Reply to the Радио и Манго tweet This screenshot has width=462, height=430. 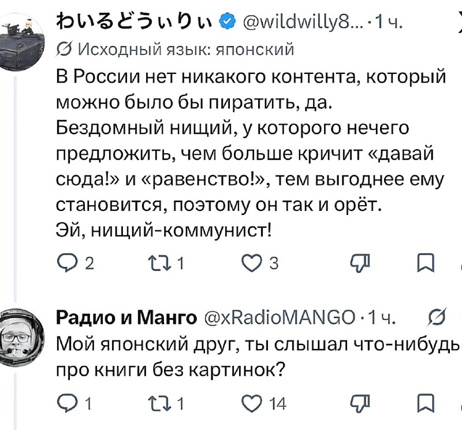[x=67, y=403]
